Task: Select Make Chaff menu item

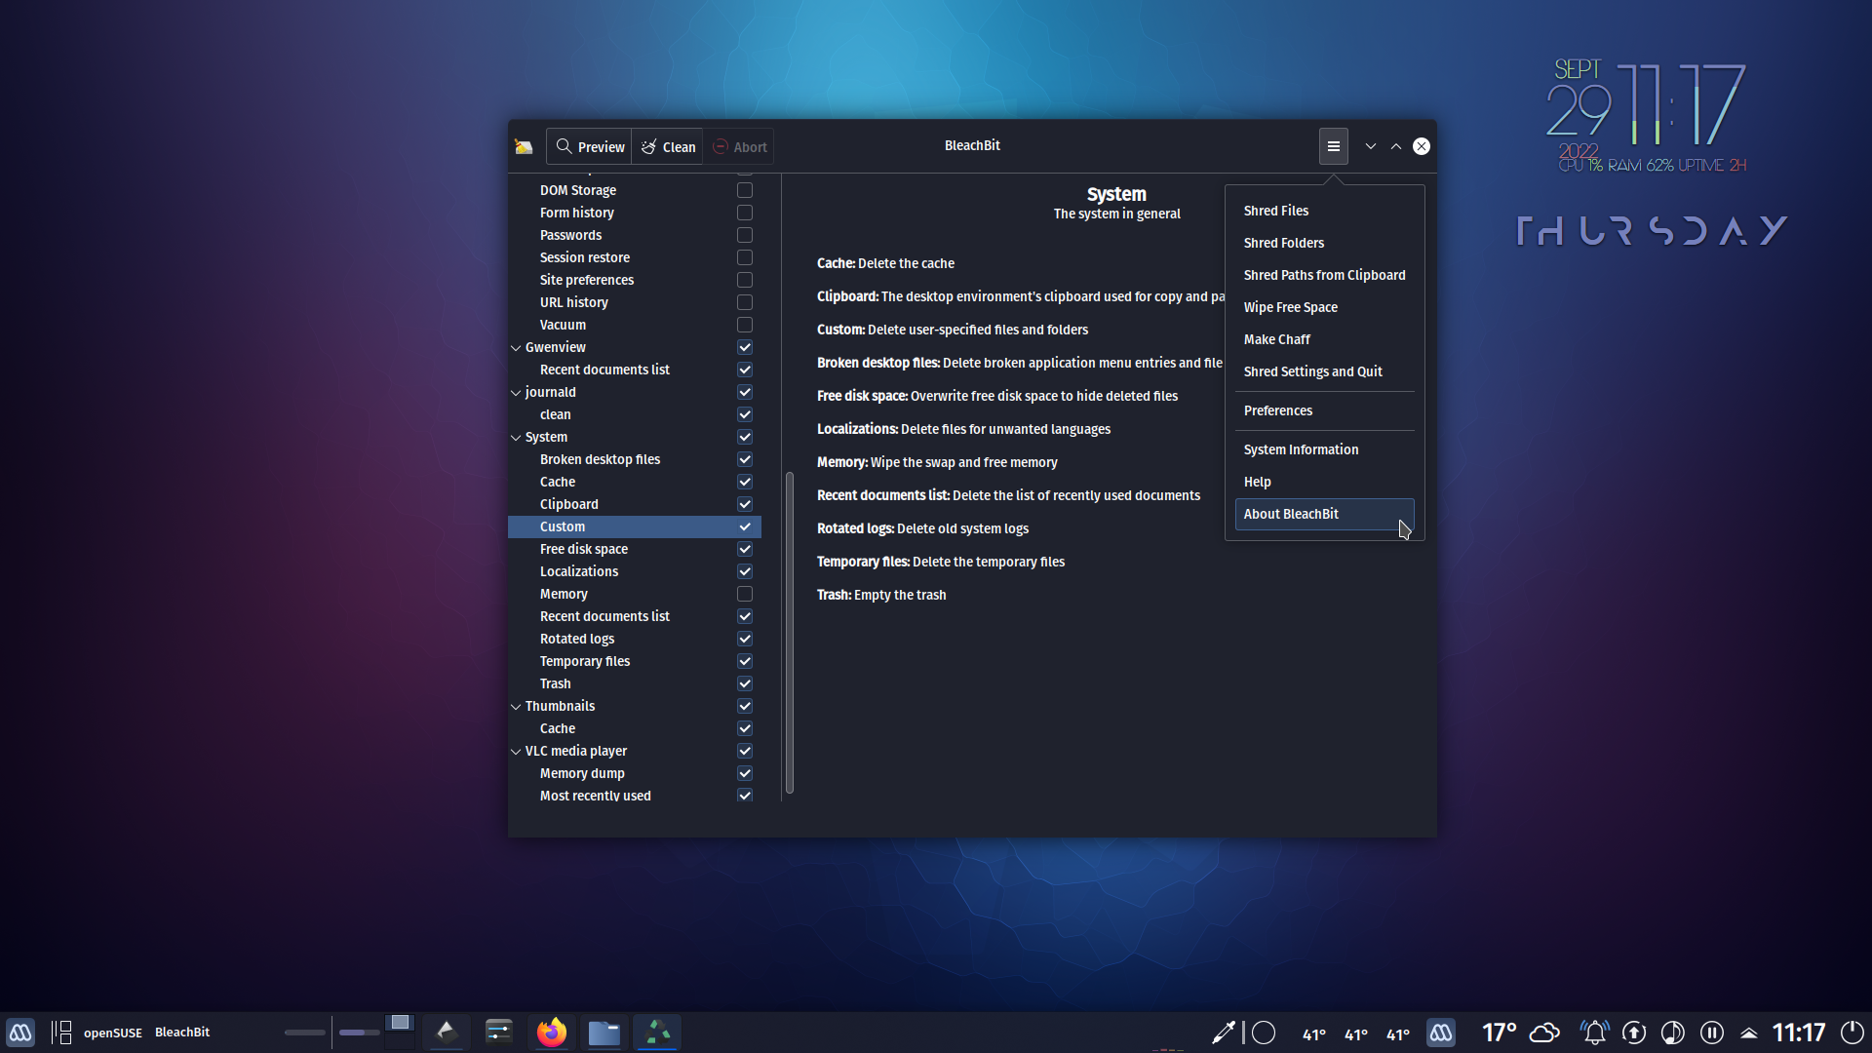Action: pos(1324,339)
